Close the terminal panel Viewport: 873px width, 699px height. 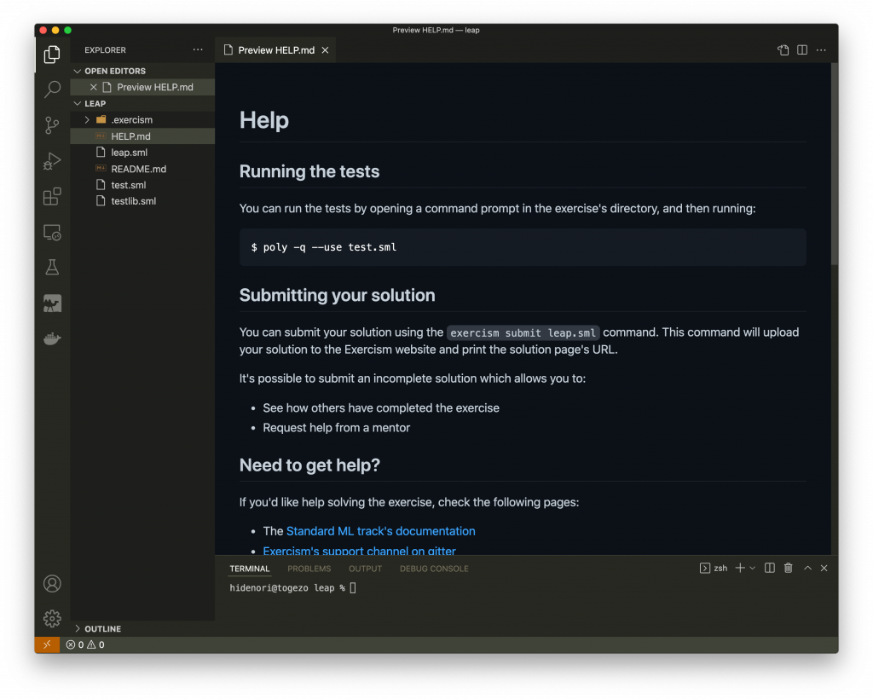coord(824,568)
